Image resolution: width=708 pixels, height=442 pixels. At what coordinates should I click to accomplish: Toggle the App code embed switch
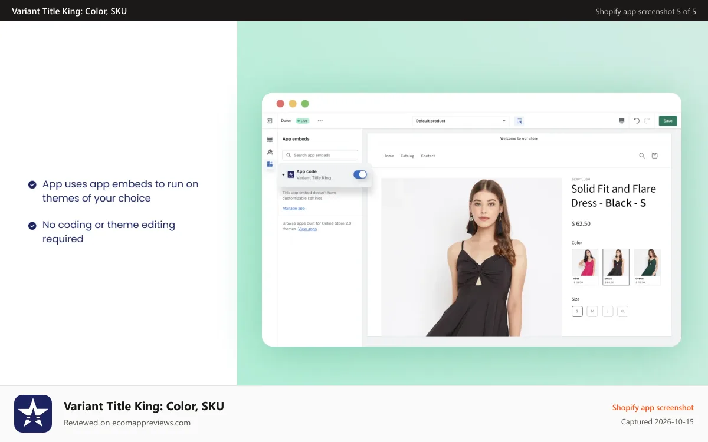pos(360,174)
